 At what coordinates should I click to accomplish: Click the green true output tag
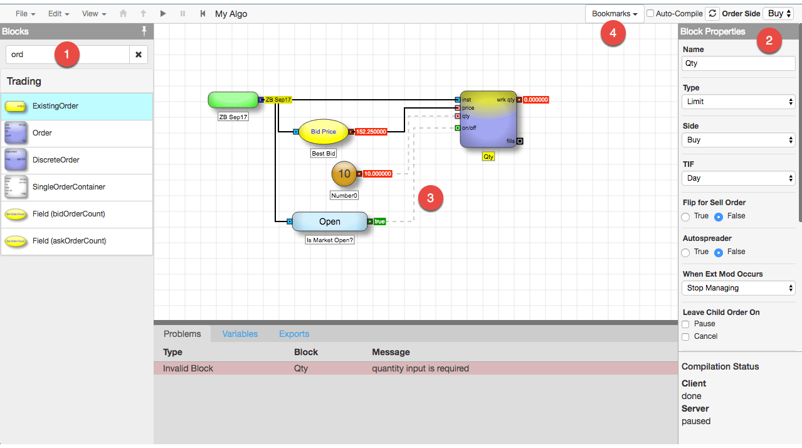click(x=379, y=221)
